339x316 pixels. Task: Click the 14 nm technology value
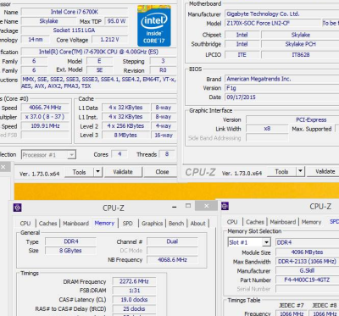(35, 40)
